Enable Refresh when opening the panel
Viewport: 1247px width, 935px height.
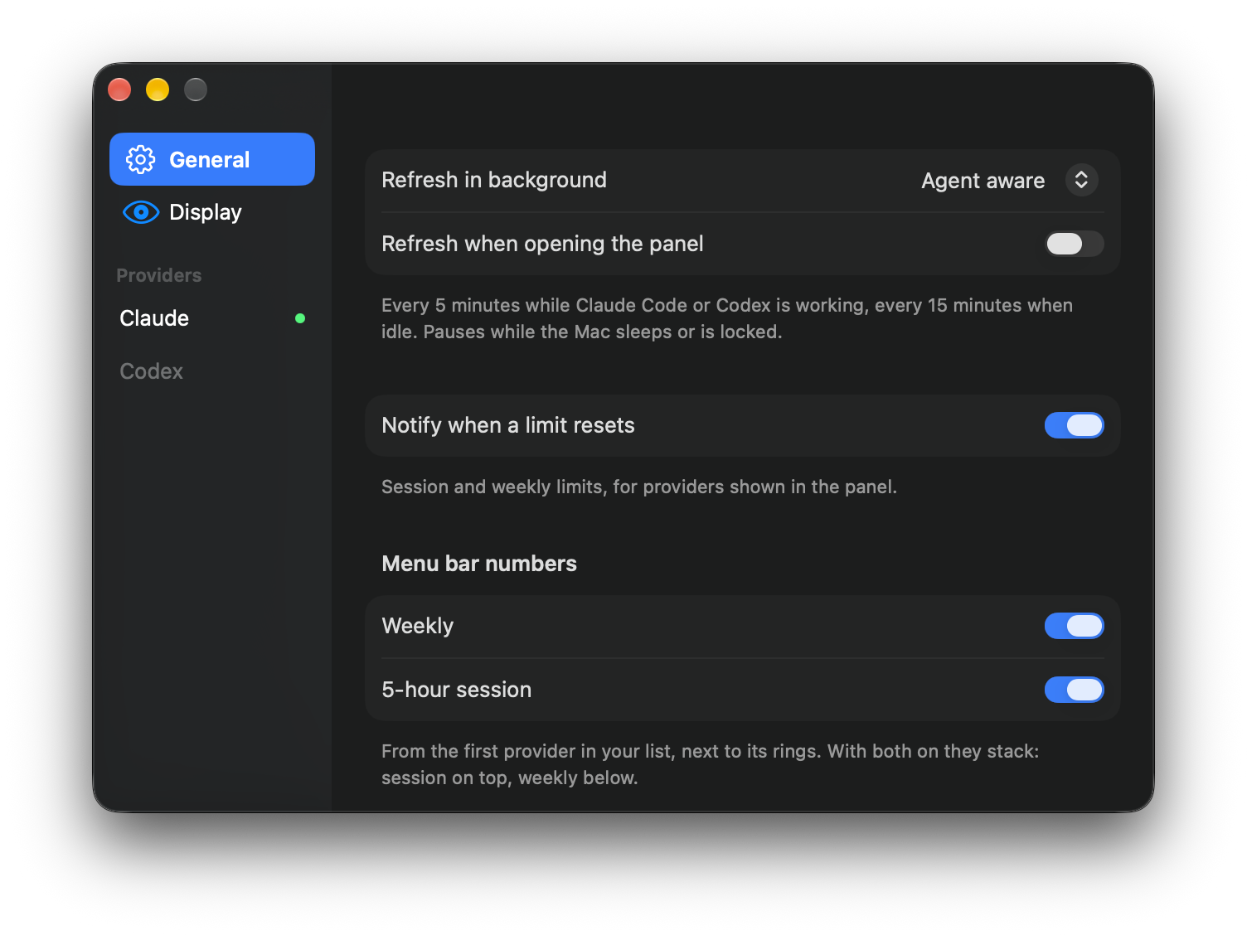[x=1075, y=244]
